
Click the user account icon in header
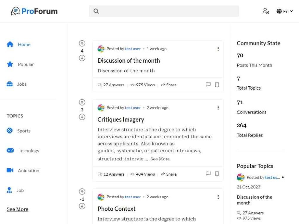click(266, 11)
